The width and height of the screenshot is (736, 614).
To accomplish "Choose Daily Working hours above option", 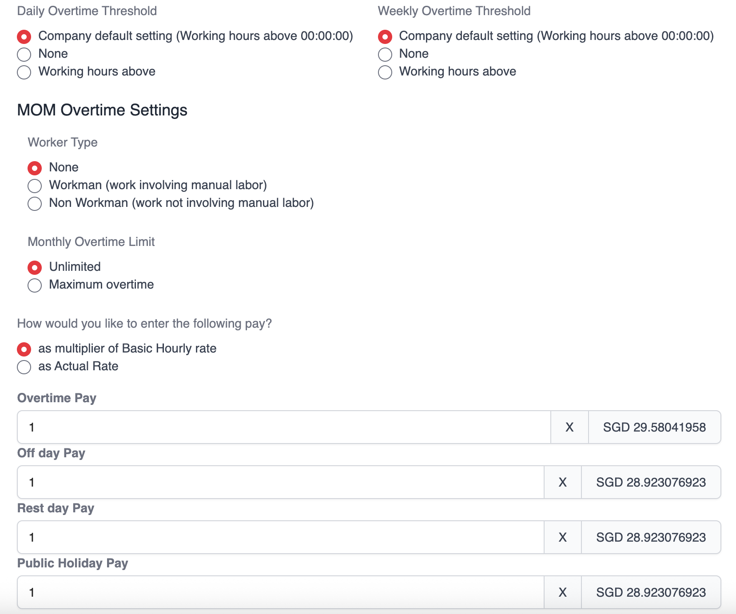I will click(x=24, y=72).
